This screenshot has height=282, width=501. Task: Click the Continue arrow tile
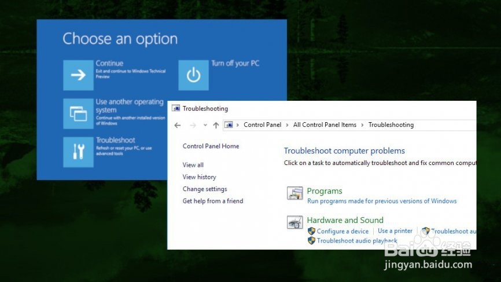tap(78, 75)
